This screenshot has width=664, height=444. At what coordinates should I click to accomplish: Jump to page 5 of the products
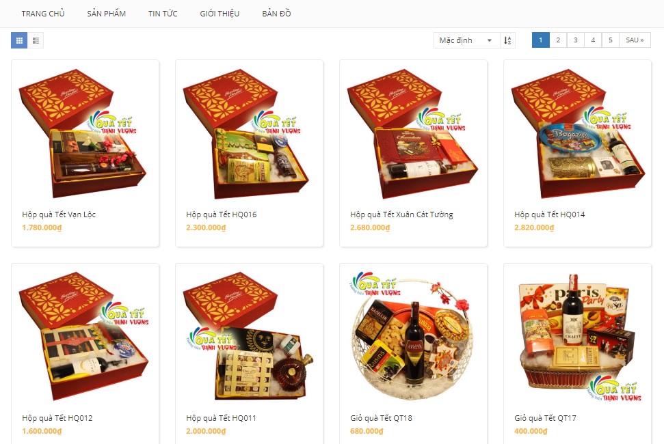(610, 40)
